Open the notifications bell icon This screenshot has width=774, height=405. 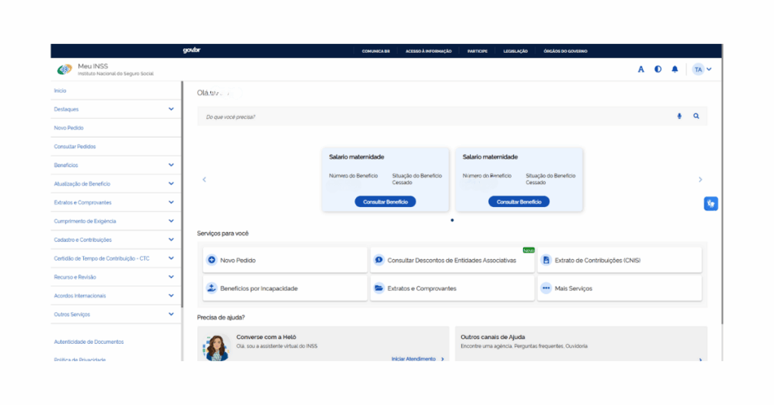[x=675, y=70]
